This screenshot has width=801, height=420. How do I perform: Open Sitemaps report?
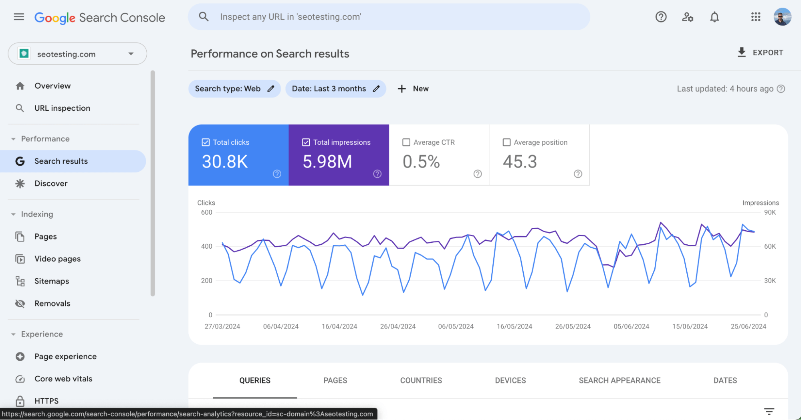pos(73,281)
